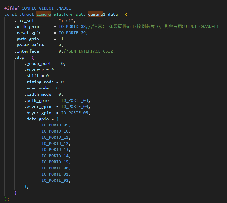Click the .reset_gpio field name
227x203 pixels.
[x=28, y=33]
